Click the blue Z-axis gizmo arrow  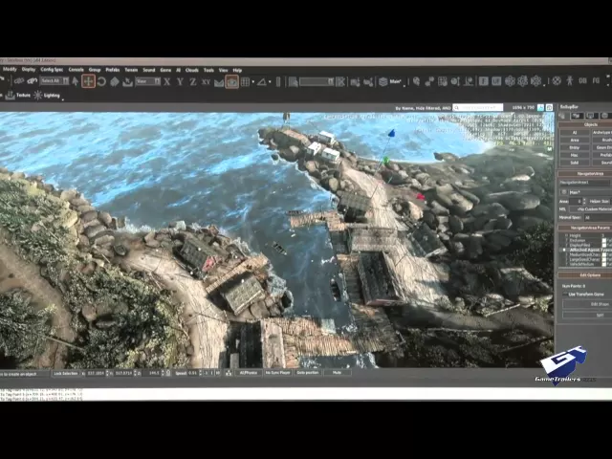(x=391, y=133)
